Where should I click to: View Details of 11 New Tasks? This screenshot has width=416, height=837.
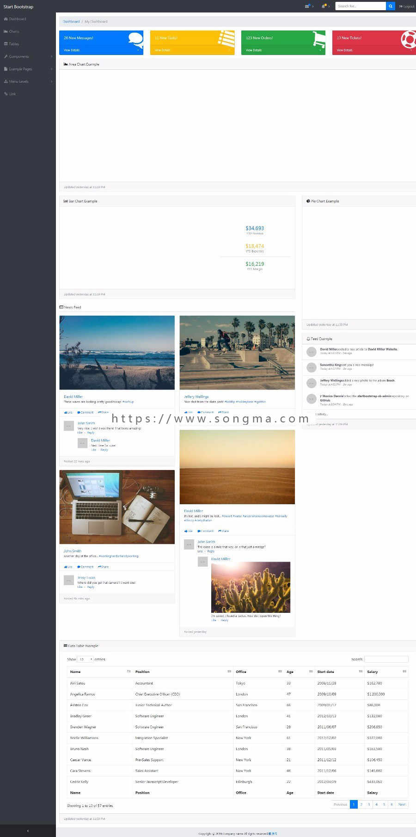click(x=192, y=50)
